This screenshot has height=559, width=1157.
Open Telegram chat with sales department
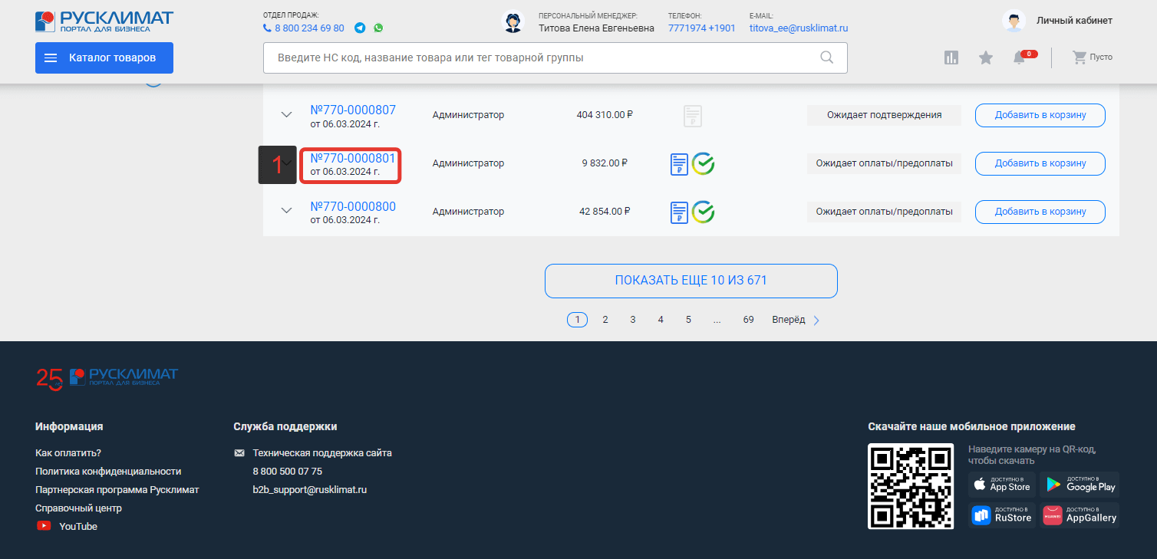(x=360, y=28)
